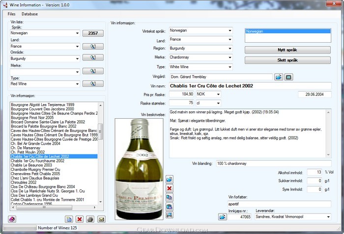Click the Slett språk button

[287, 60]
